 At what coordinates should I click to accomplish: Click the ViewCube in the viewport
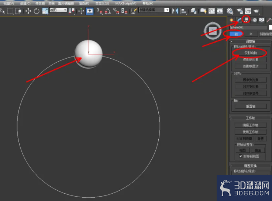tap(213, 31)
